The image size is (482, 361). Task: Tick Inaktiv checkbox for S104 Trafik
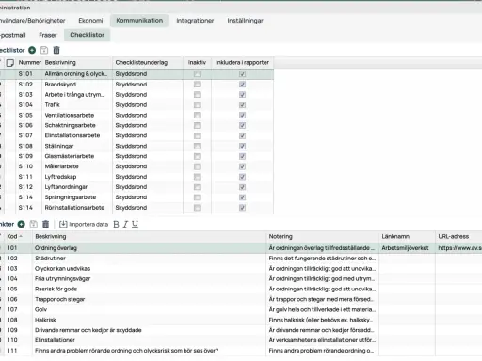(197, 104)
